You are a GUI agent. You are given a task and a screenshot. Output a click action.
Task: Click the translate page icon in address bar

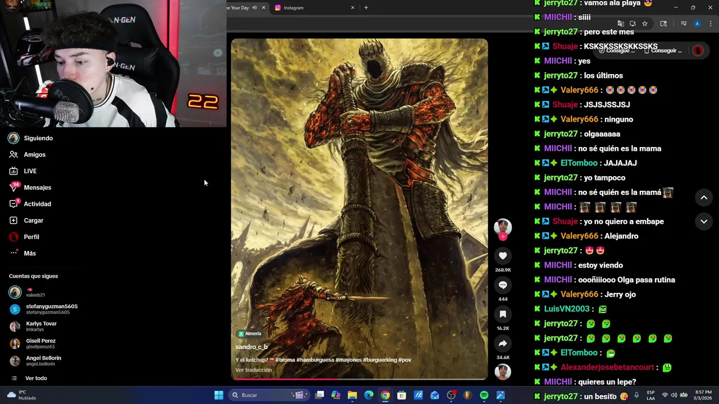621,24
